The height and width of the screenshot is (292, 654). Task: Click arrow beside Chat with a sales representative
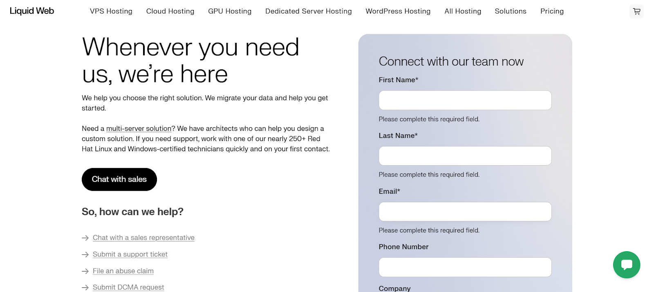(85, 238)
